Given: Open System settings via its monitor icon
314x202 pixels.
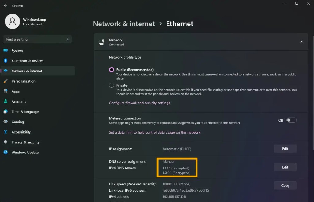Looking at the screenshot, I should [6, 50].
